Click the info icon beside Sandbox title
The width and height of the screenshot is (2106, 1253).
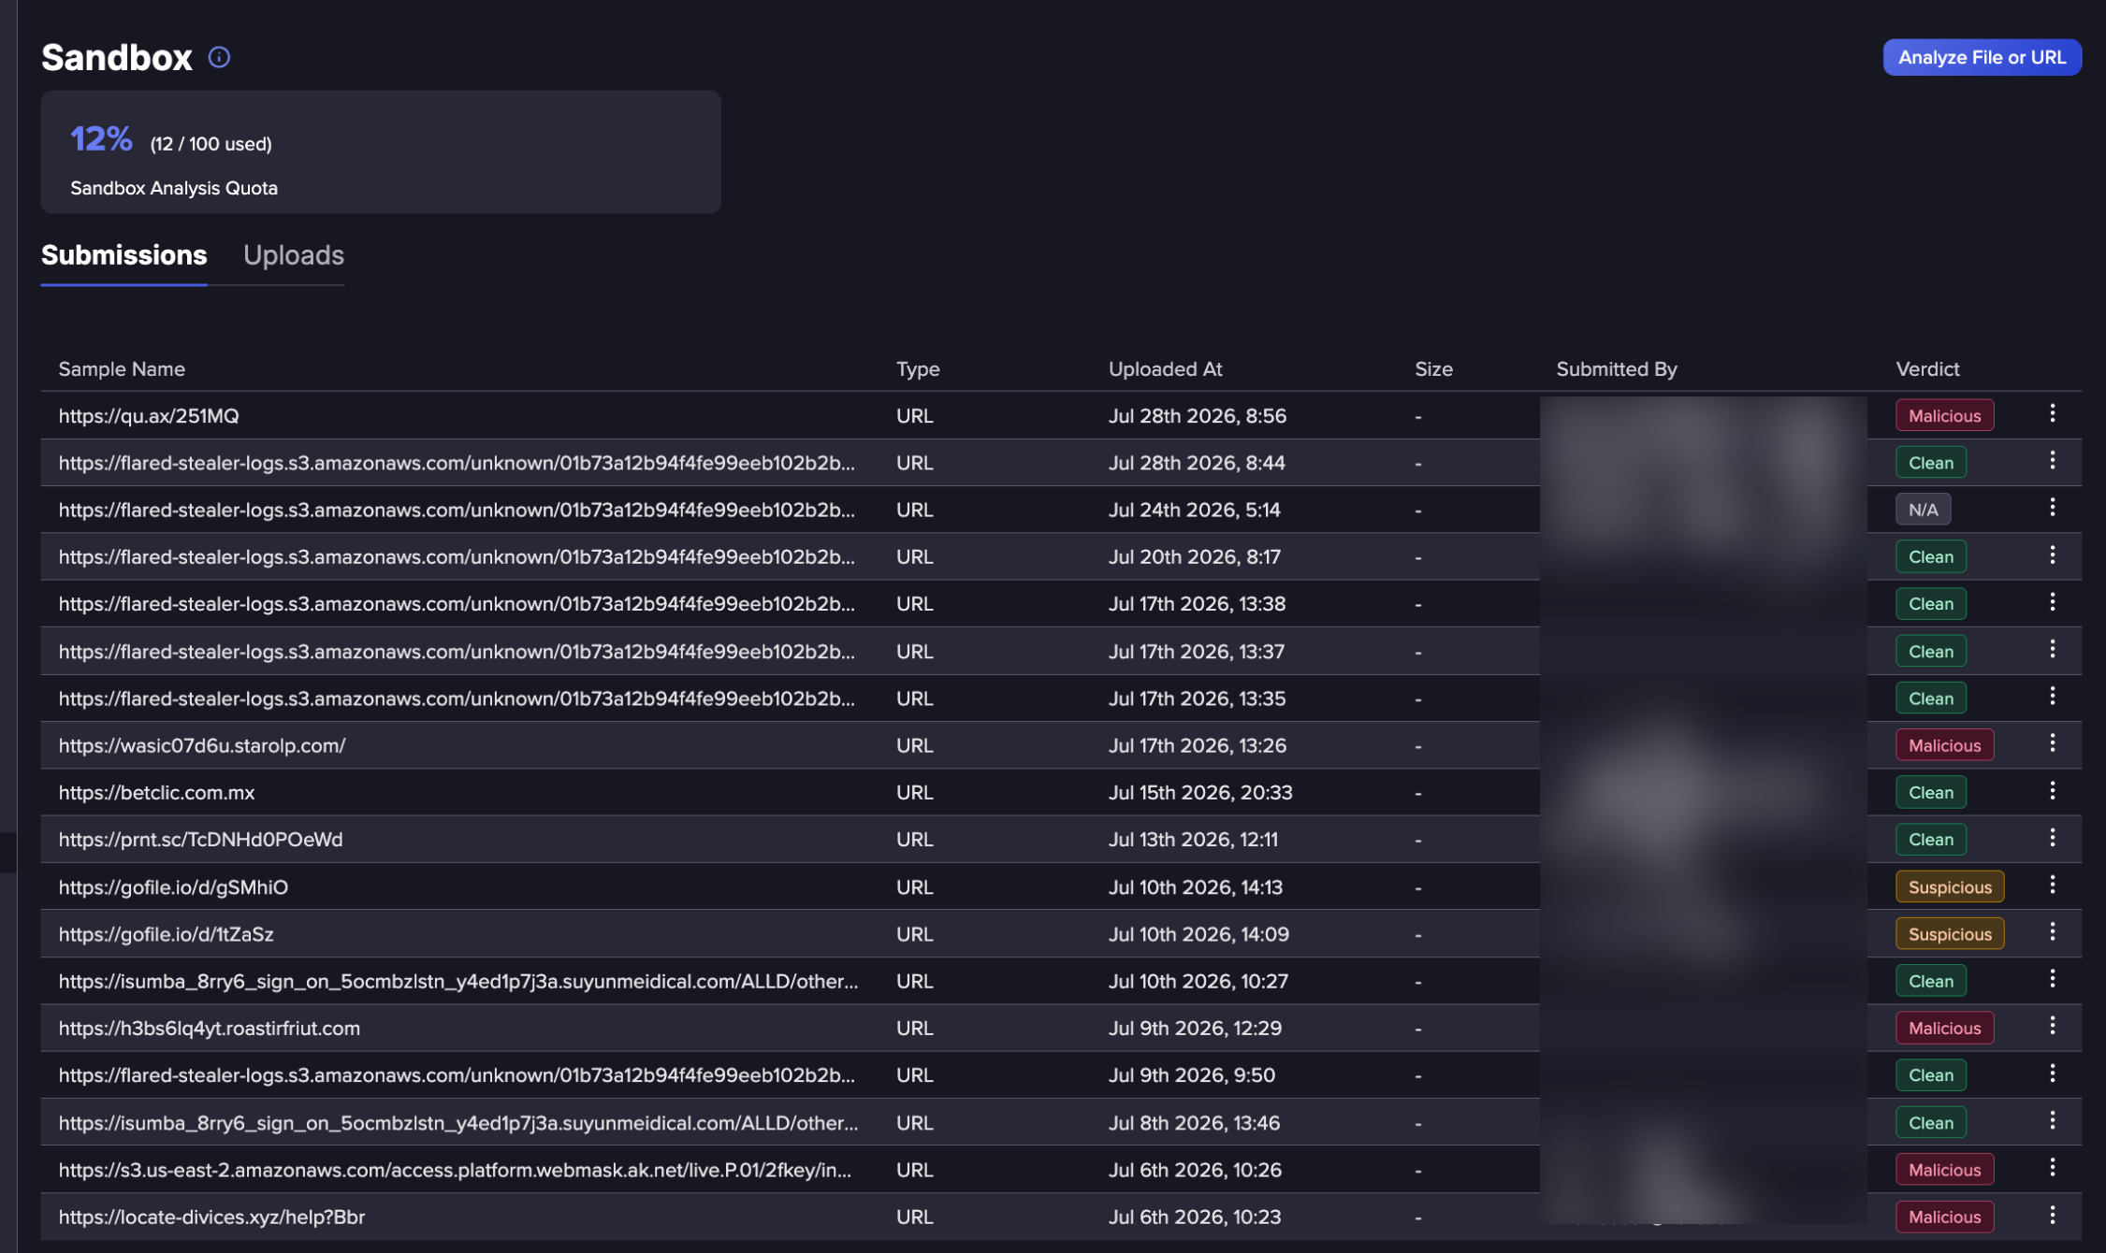(x=219, y=57)
